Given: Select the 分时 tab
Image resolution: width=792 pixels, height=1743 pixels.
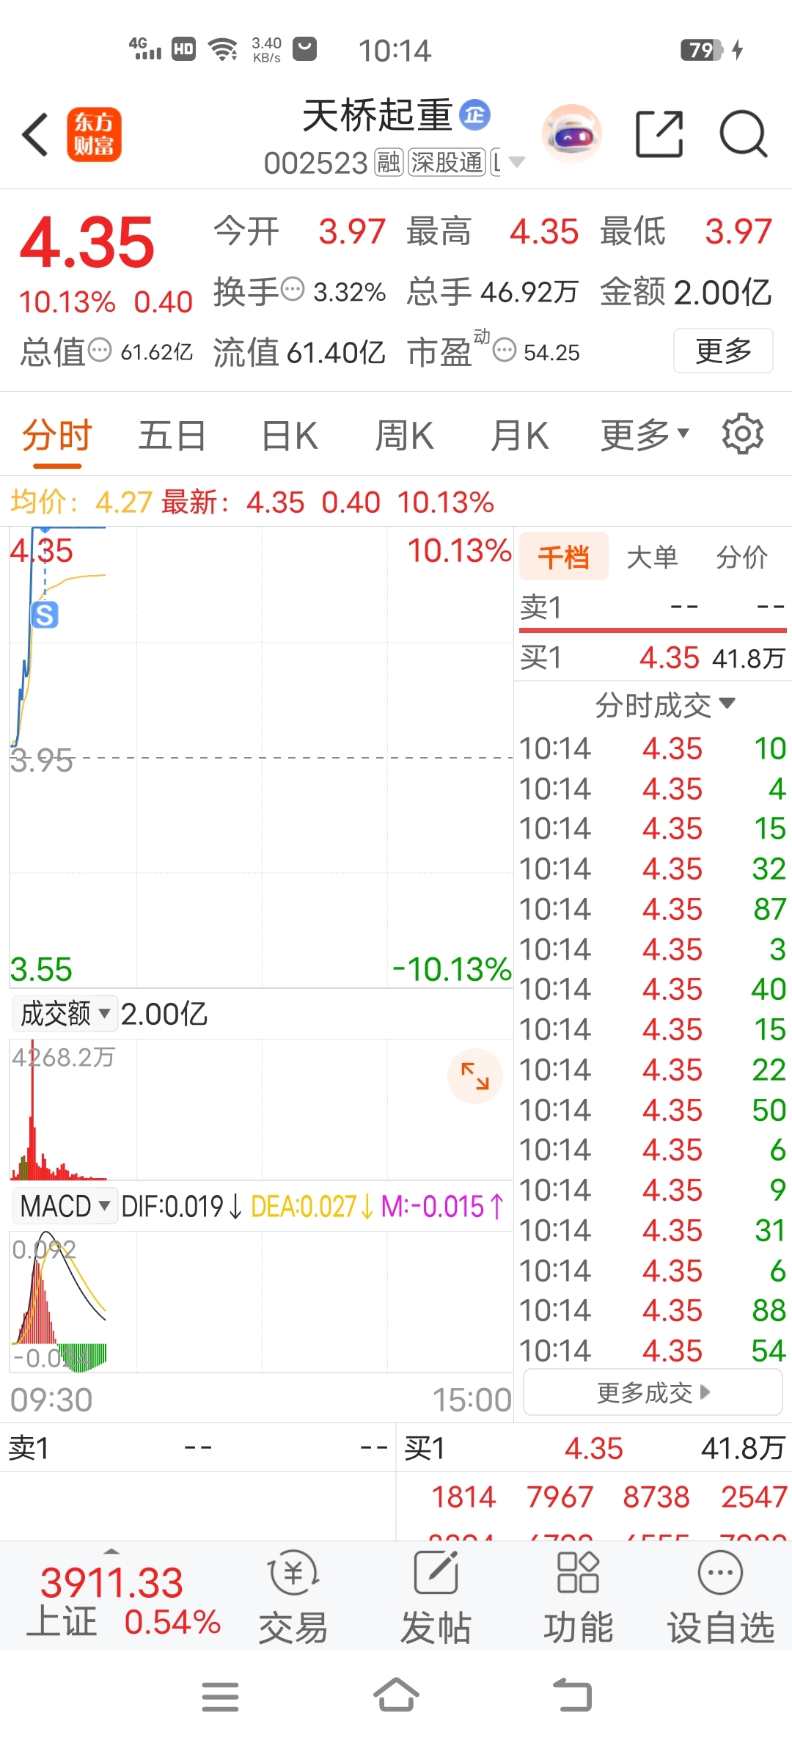Looking at the screenshot, I should click(x=56, y=435).
